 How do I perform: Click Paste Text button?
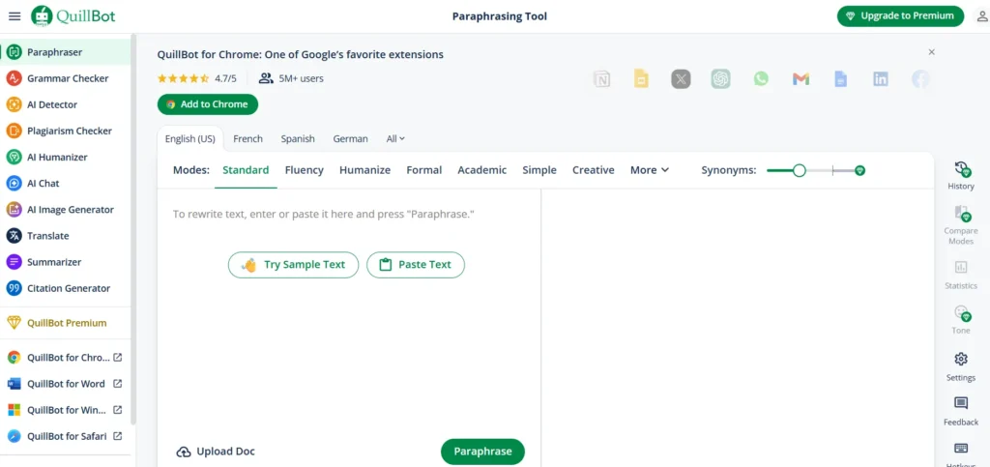pos(416,265)
